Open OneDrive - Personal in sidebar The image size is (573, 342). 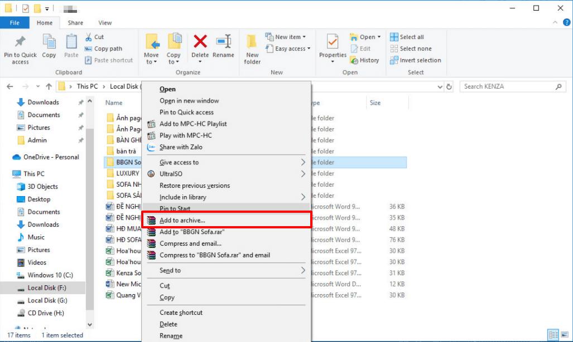pos(46,157)
